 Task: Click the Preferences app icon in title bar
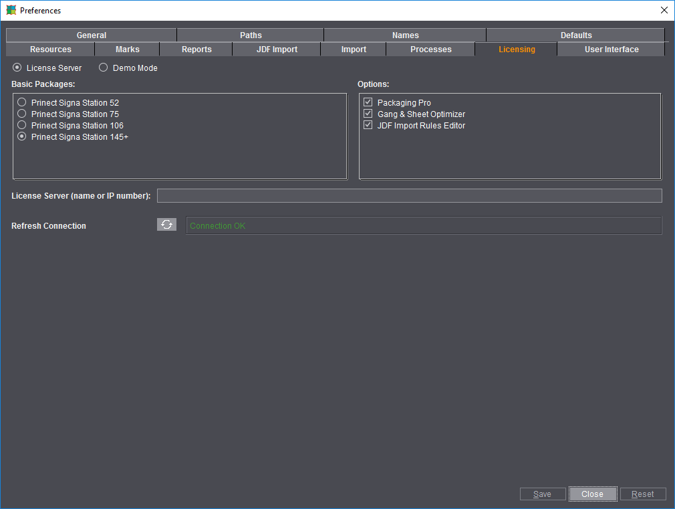pyautogui.click(x=11, y=10)
